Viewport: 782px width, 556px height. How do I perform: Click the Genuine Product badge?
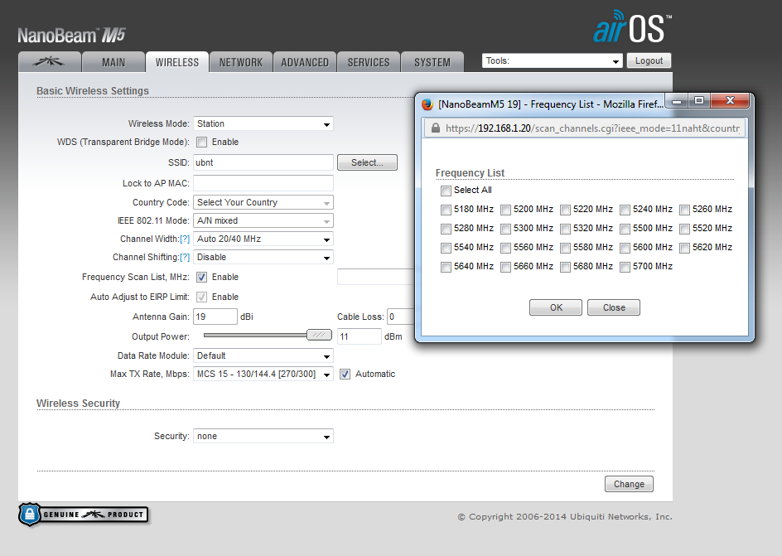coord(84,514)
